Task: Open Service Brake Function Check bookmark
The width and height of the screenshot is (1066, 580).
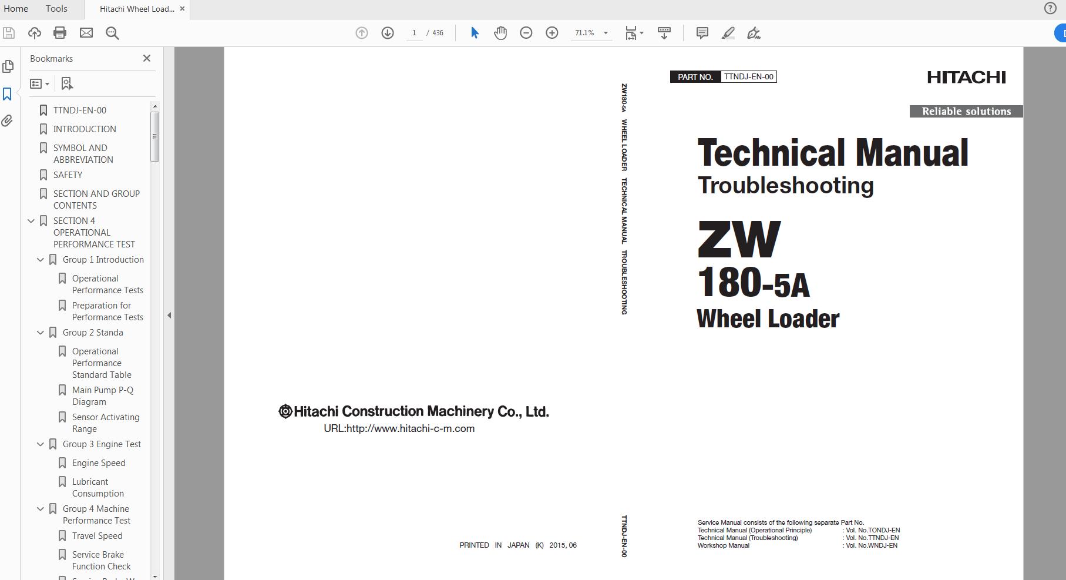Action: pos(102,561)
